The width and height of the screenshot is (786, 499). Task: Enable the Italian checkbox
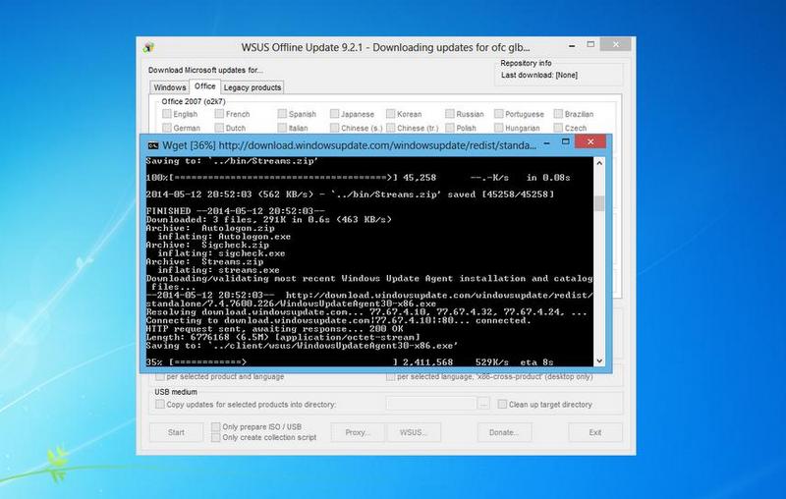[x=282, y=128]
